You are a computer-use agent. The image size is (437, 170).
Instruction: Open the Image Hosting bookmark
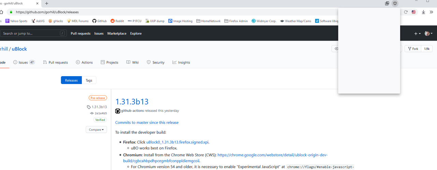pos(180,21)
